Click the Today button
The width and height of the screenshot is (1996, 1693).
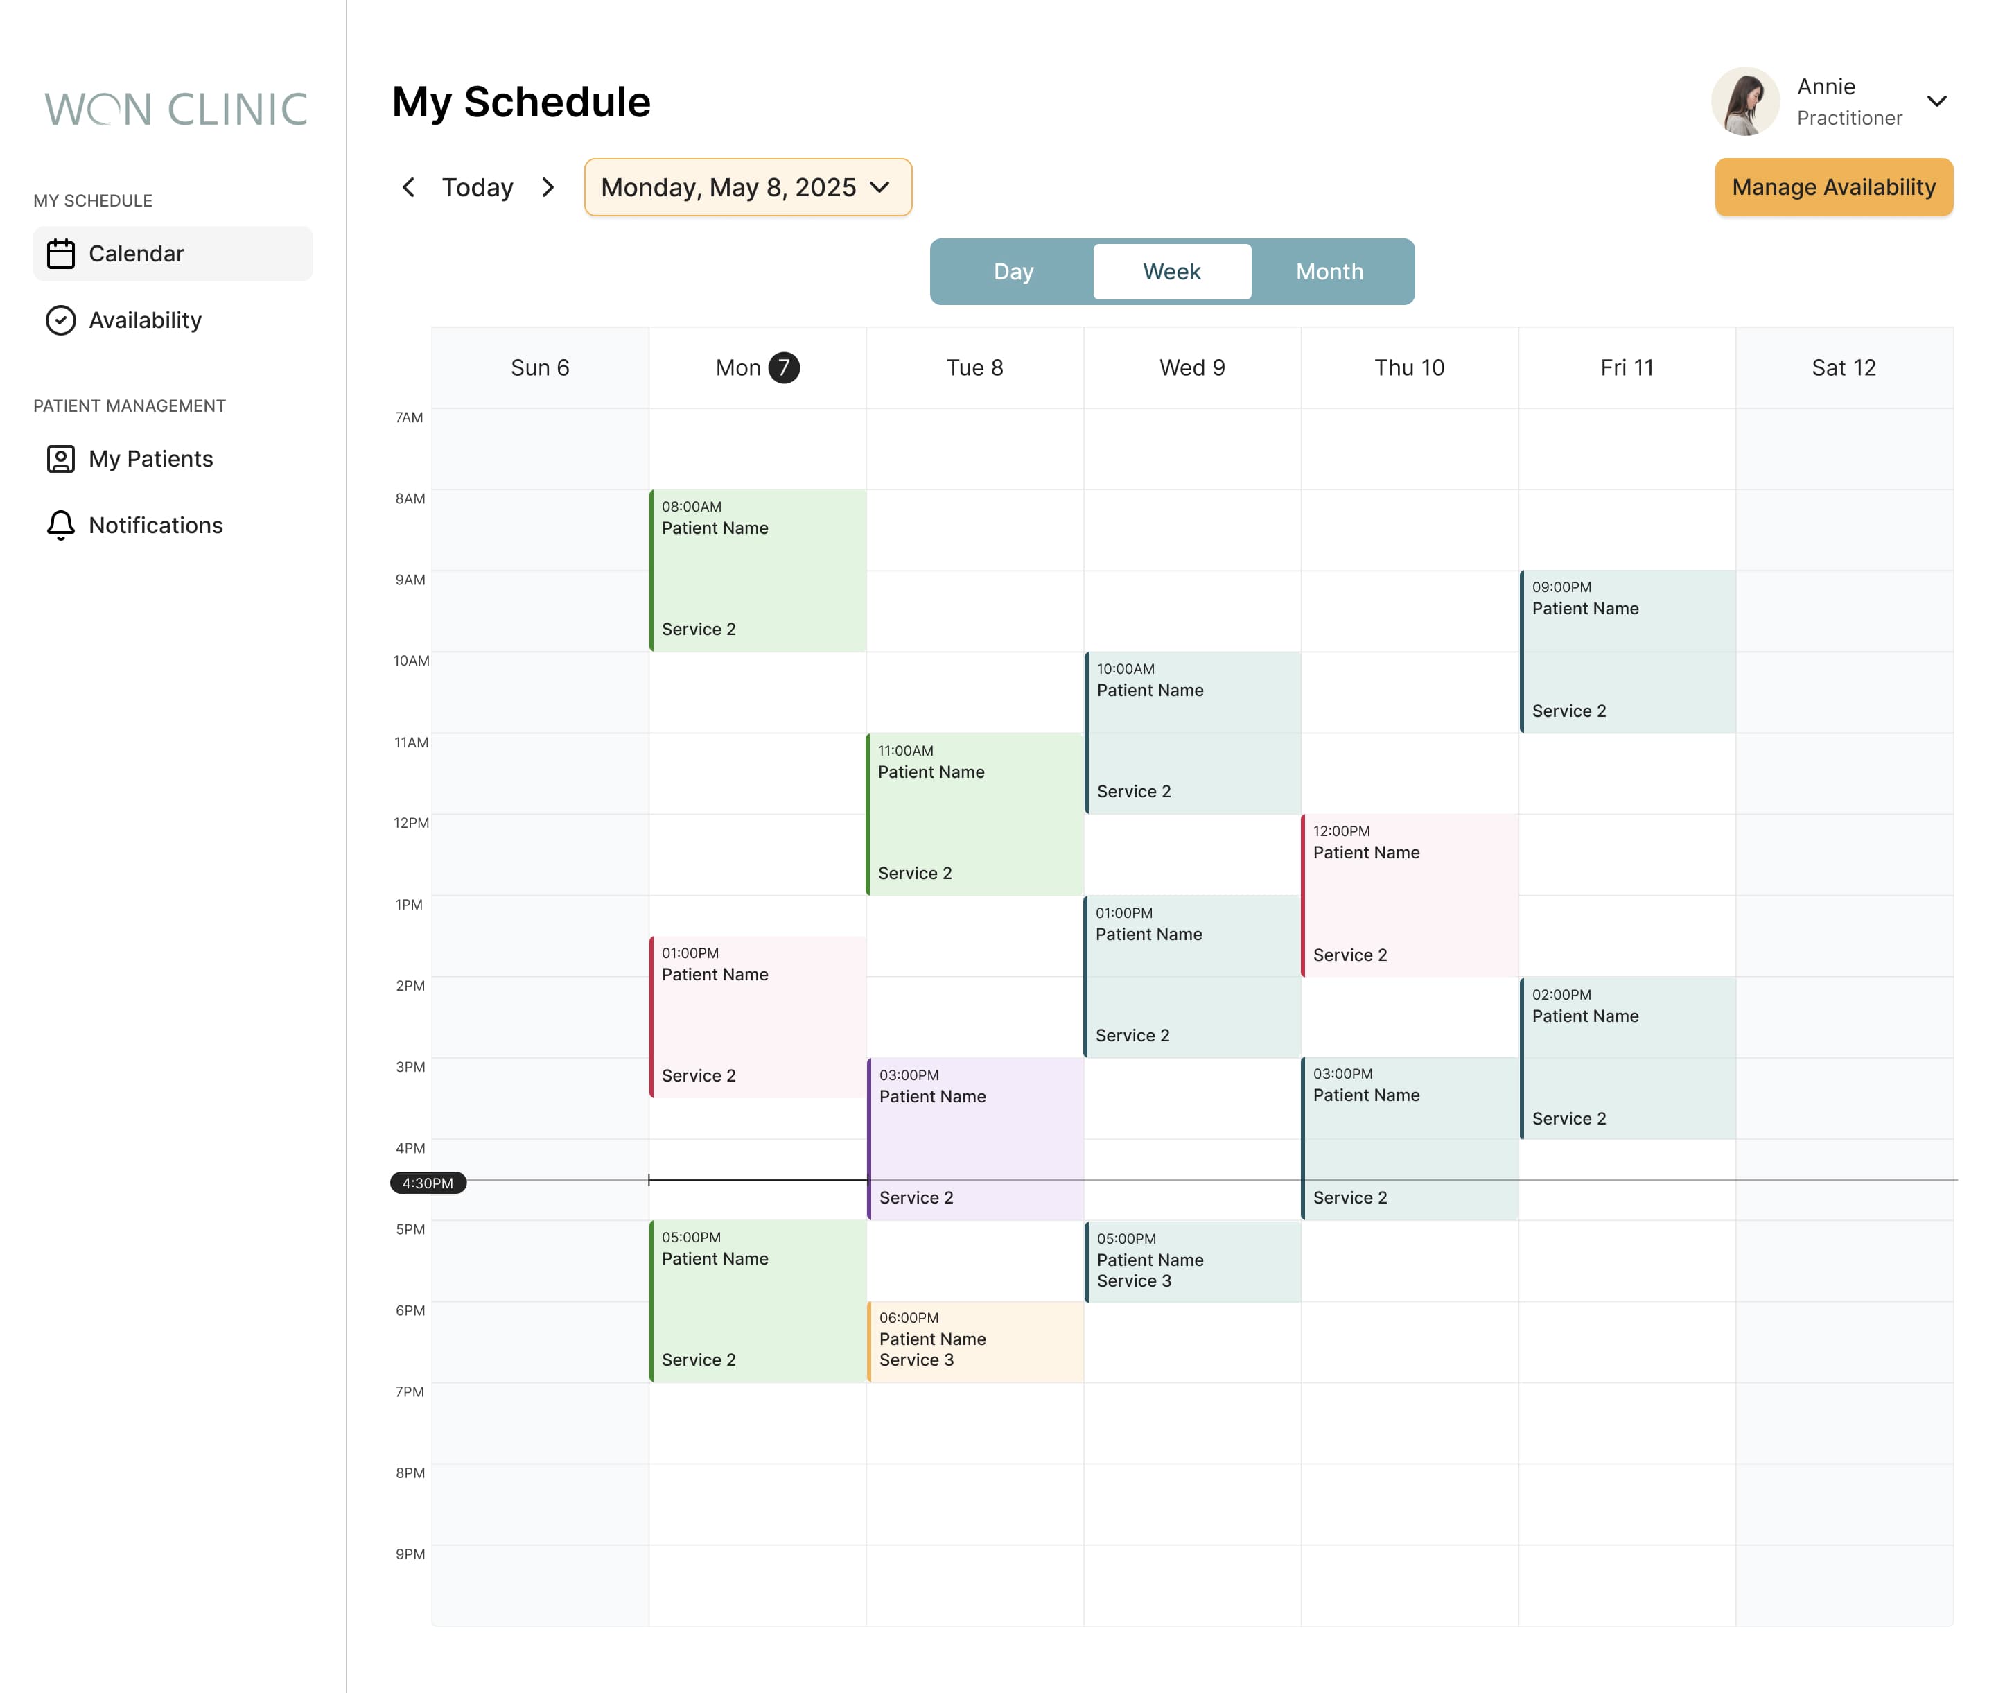coord(477,187)
